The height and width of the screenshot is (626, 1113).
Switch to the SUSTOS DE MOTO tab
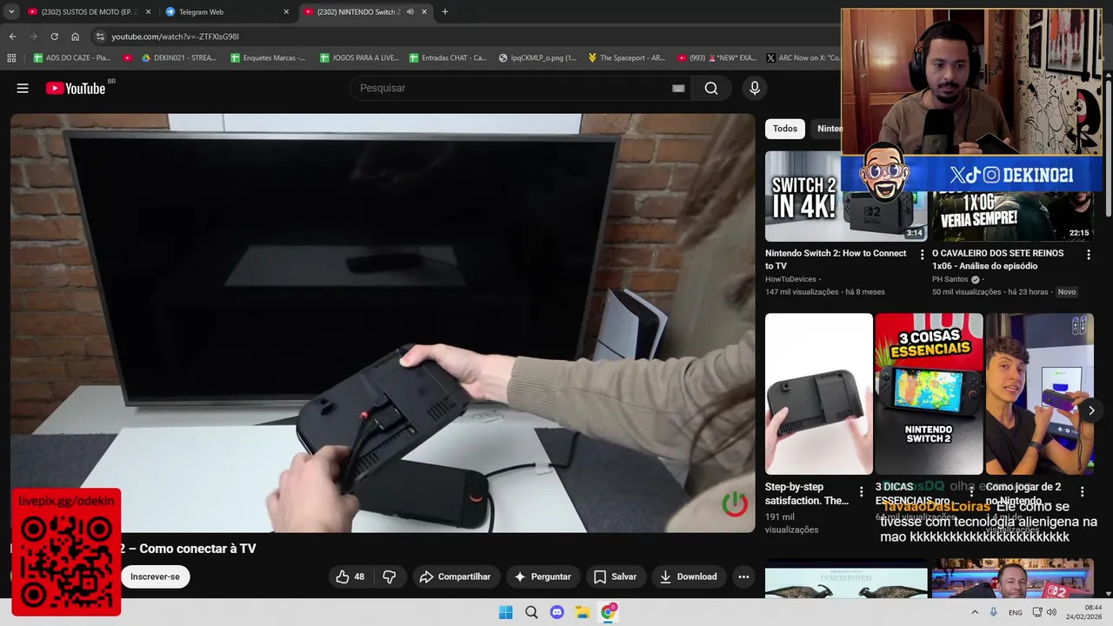pos(90,12)
